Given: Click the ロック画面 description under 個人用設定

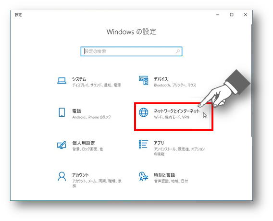Looking at the screenshot, I should click(x=88, y=149).
